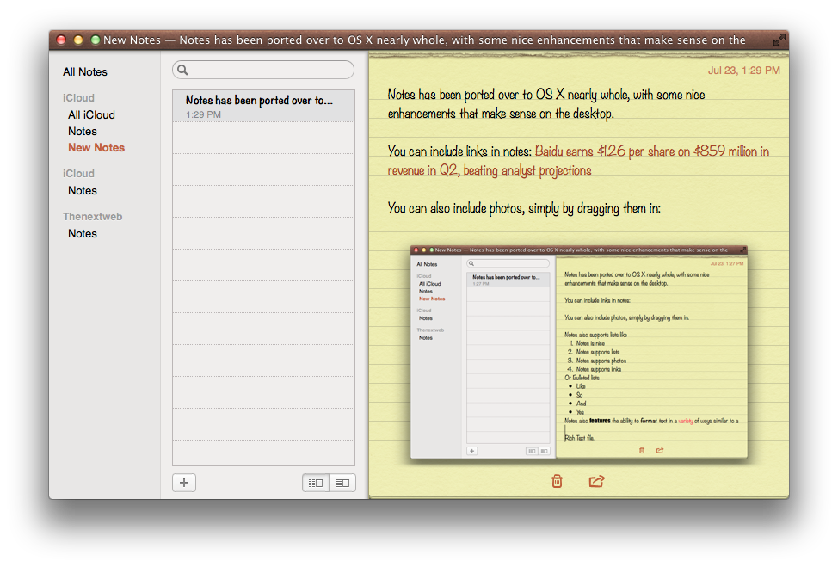The height and width of the screenshot is (567, 838).
Task: Zoom window with green button
Action: point(96,40)
